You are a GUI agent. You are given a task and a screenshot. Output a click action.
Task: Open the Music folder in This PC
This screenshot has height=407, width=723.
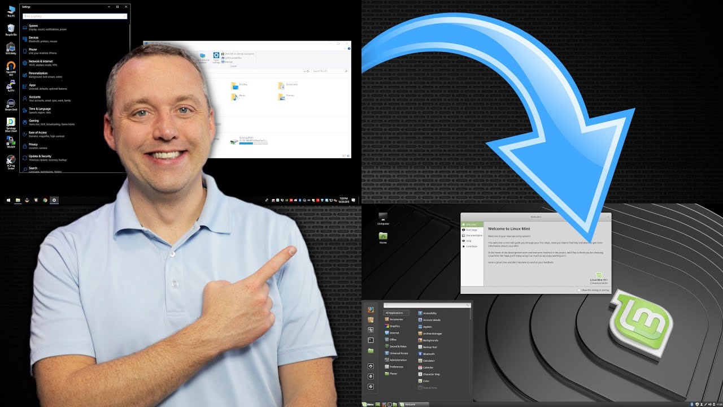coord(238,97)
